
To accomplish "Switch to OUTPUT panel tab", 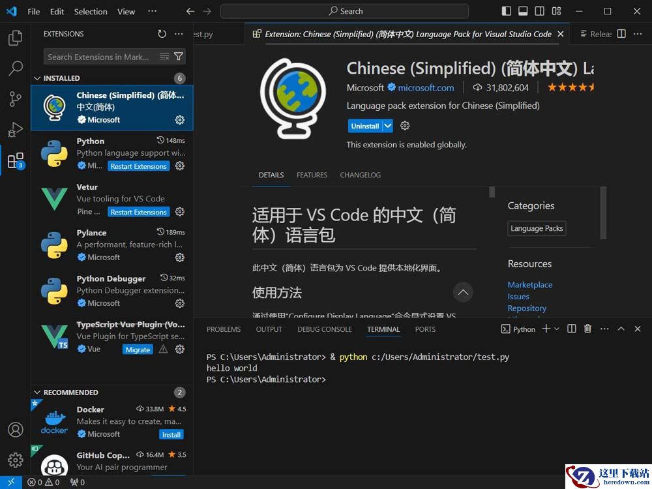I will click(x=269, y=329).
